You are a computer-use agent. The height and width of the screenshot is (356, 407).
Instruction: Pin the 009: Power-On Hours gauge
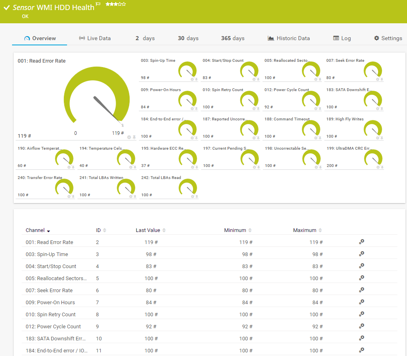tap(196, 109)
